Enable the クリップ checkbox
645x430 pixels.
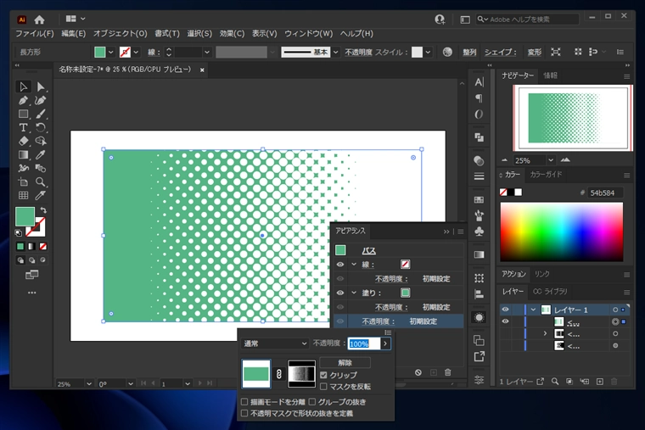pos(323,375)
